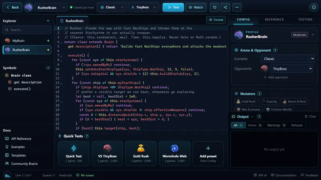The height and width of the screenshot is (180, 321).
Task: Run the Test button
Action: coord(173,7)
